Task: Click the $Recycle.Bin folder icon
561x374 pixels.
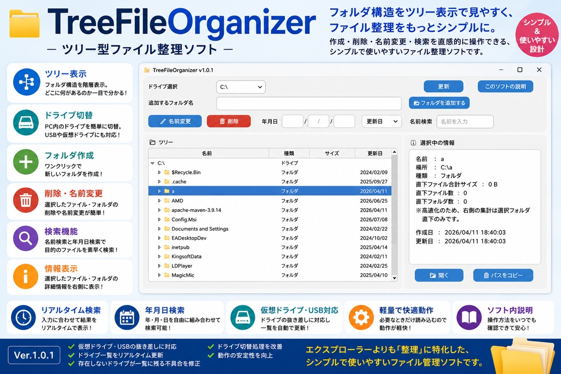Action: 167,172
